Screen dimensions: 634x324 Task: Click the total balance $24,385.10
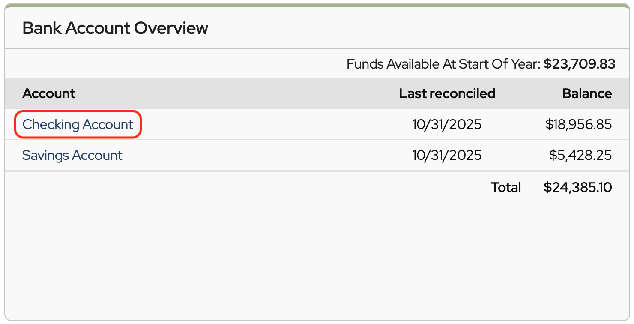pyautogui.click(x=577, y=187)
